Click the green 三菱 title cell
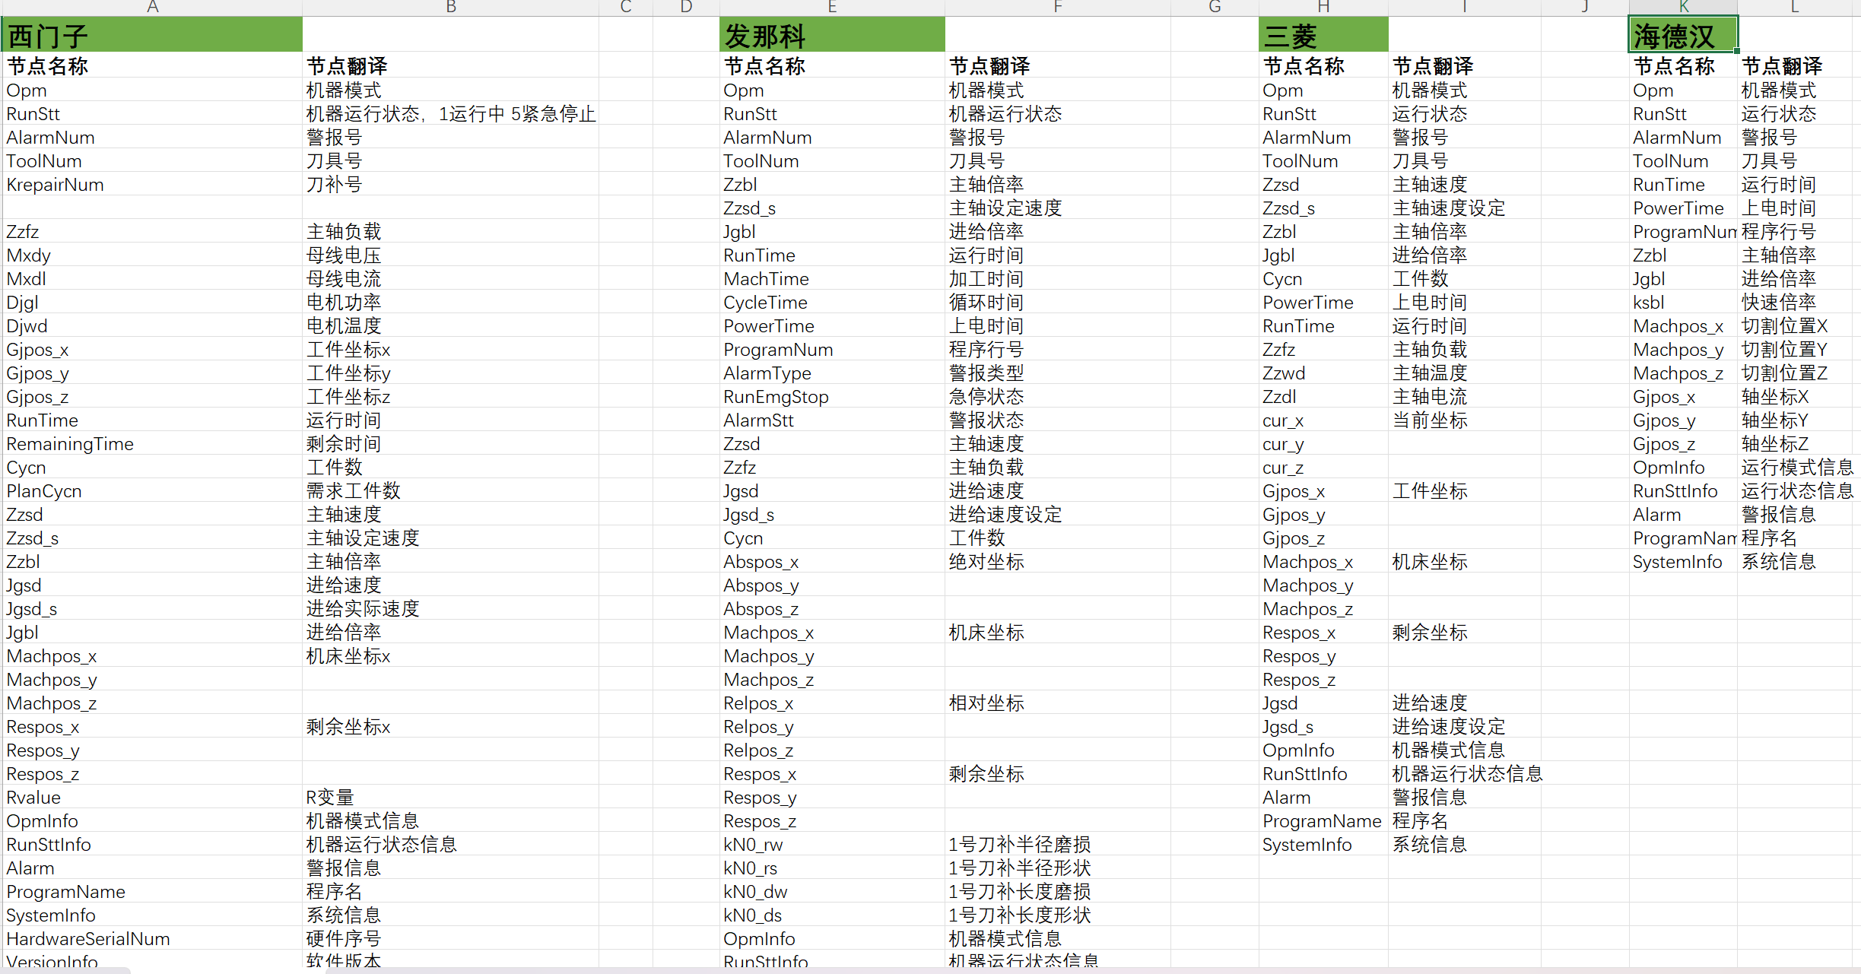 1323,36
